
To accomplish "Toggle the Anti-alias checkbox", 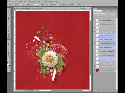I will (x=61, y=4).
